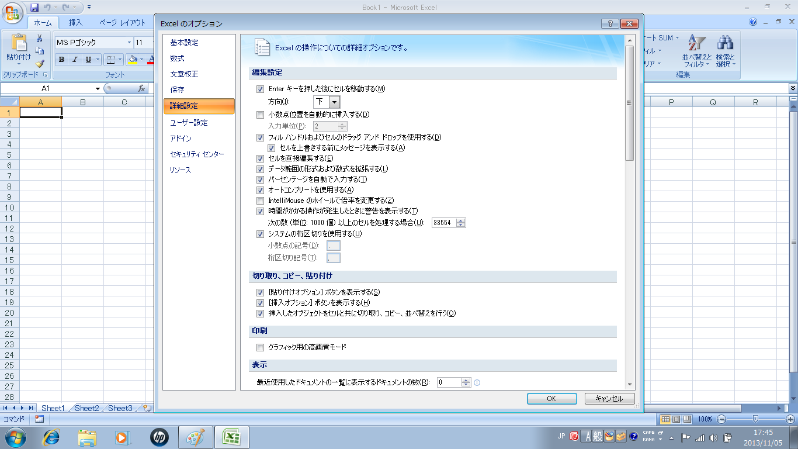
Task: Switch to セキュリティ センター options category
Action: (x=197, y=154)
